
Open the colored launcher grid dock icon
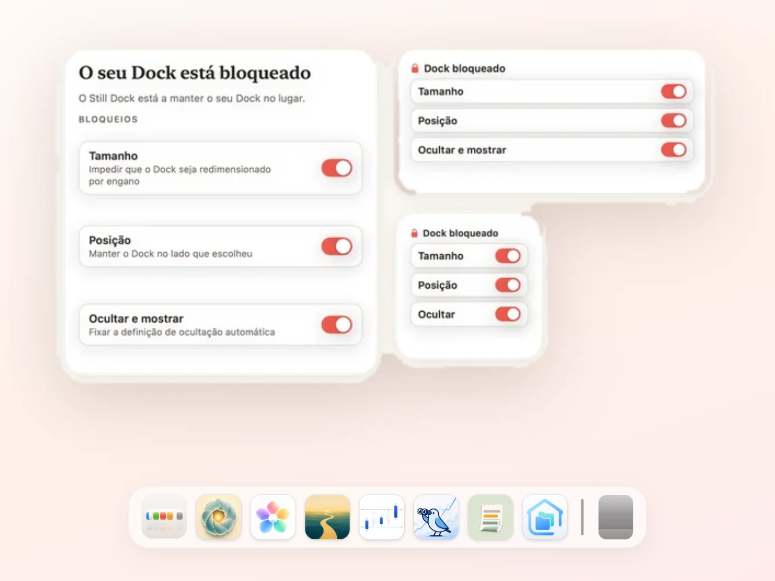pos(164,517)
